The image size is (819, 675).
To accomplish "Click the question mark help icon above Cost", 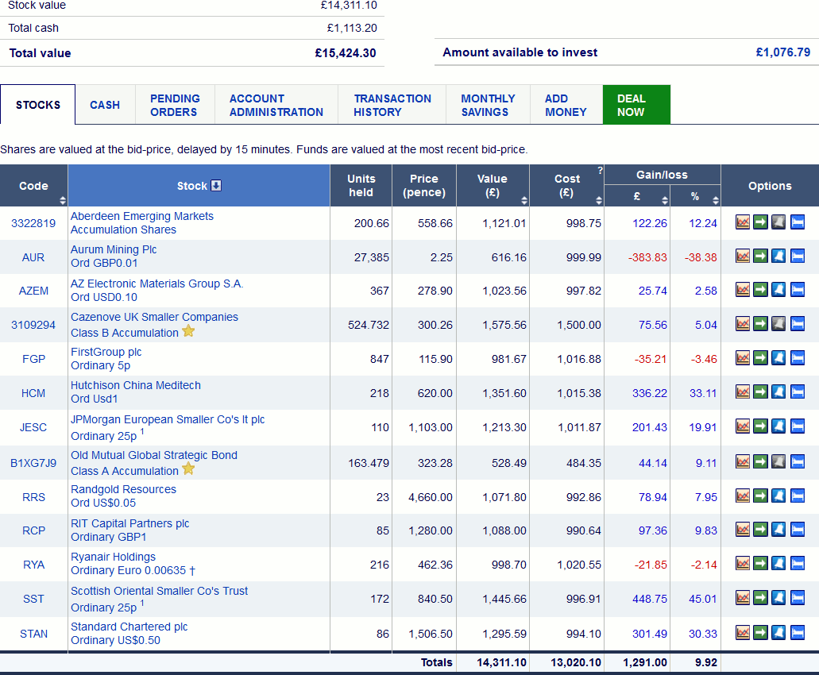I will click(600, 170).
